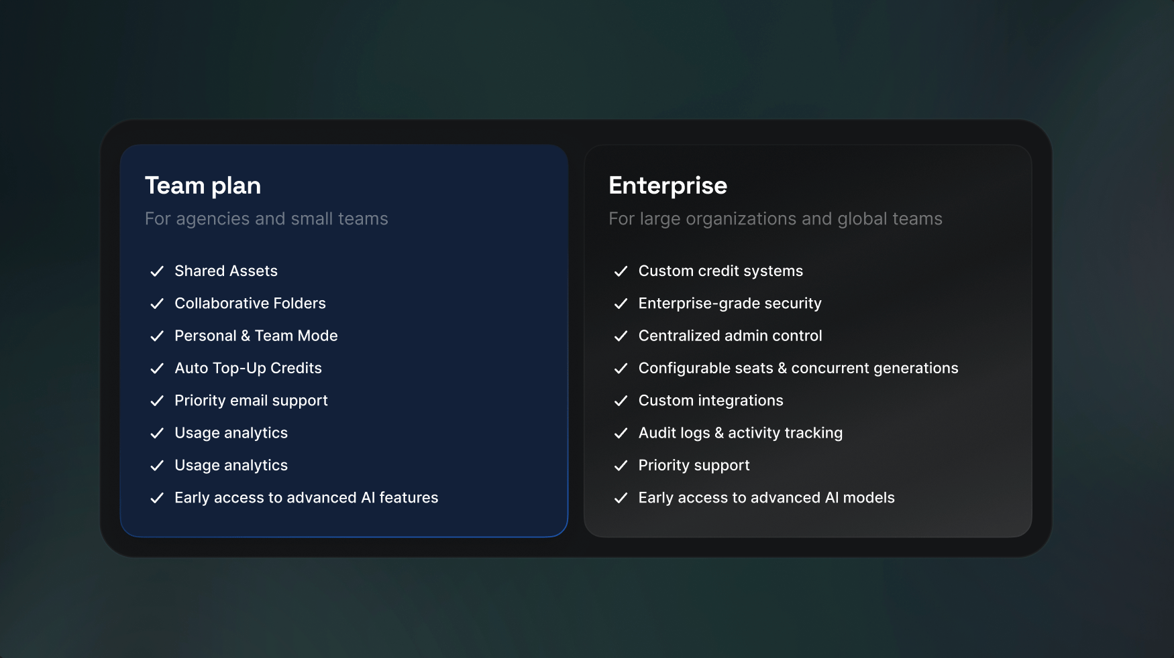The width and height of the screenshot is (1174, 658).
Task: Click the checkmark beside Collaborative Folders
Action: click(x=157, y=304)
